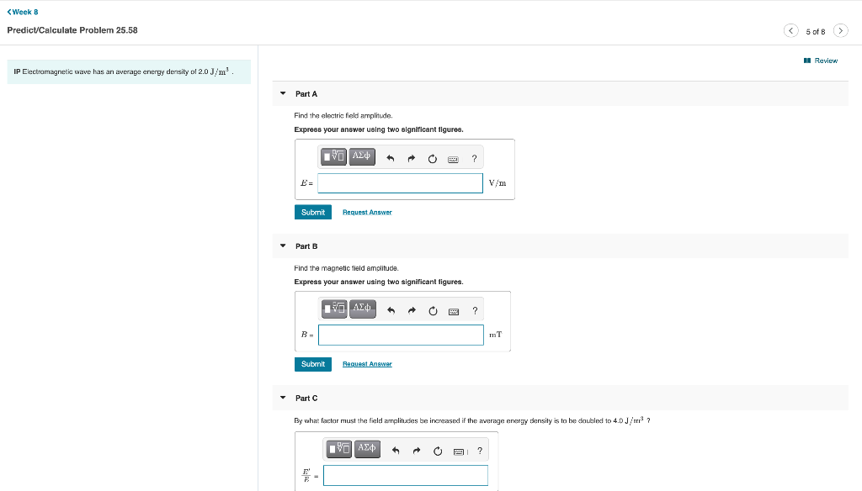Return to Week 8 assignment
Screen dimensions: 862x491
coord(23,12)
